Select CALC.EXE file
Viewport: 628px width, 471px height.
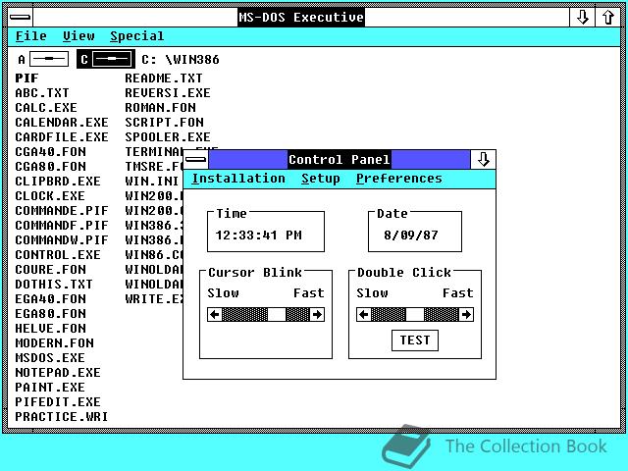pos(46,108)
